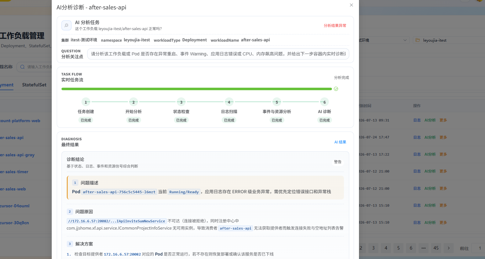Click the 172.16.6.57:20082 address in the solution
Image resolution: width=485 pixels, height=259 pixels.
(x=122, y=254)
